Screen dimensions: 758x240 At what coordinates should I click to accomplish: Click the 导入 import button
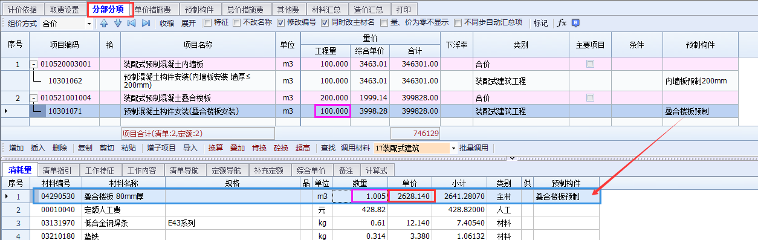pos(190,148)
